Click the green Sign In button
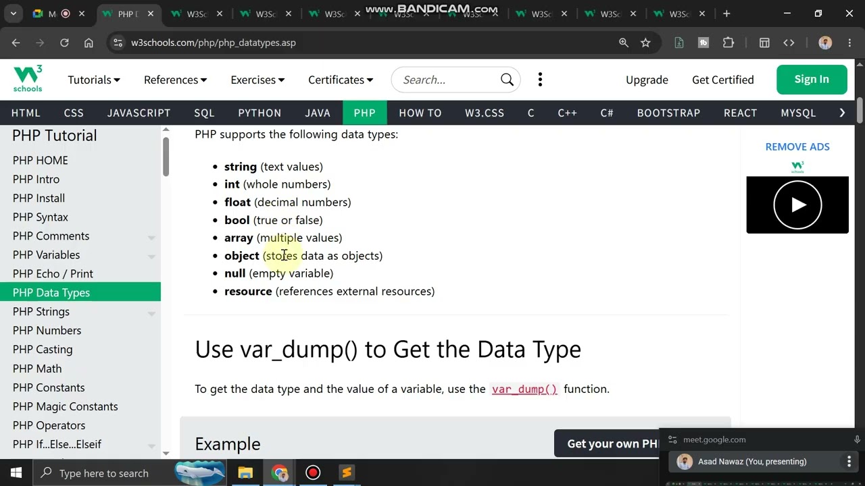 click(x=812, y=79)
